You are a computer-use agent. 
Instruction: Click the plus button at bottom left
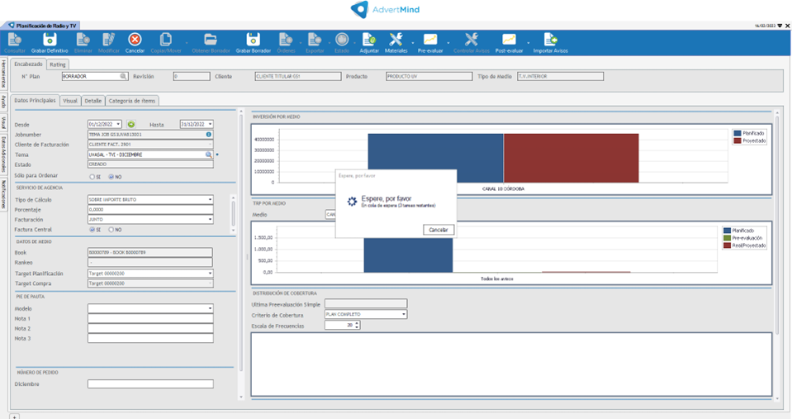pyautogui.click(x=15, y=417)
